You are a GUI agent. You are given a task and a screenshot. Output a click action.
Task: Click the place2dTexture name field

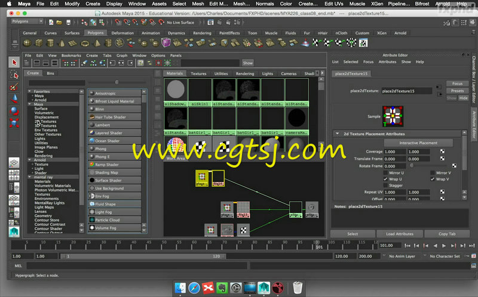click(x=407, y=91)
